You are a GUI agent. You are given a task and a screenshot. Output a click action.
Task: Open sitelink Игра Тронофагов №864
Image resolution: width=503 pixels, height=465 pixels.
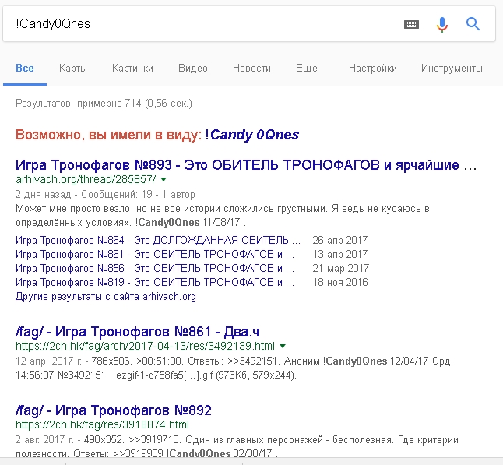pyautogui.click(x=156, y=240)
